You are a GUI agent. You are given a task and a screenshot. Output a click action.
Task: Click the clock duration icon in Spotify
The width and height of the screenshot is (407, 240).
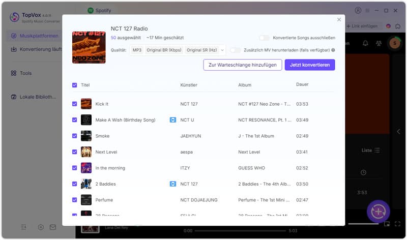point(363,172)
